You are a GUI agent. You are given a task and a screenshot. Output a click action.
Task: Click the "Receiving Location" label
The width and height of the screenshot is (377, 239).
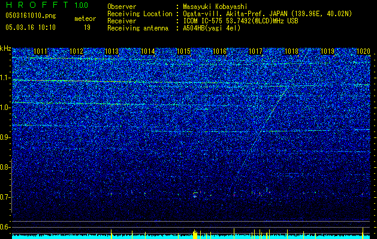140,14
